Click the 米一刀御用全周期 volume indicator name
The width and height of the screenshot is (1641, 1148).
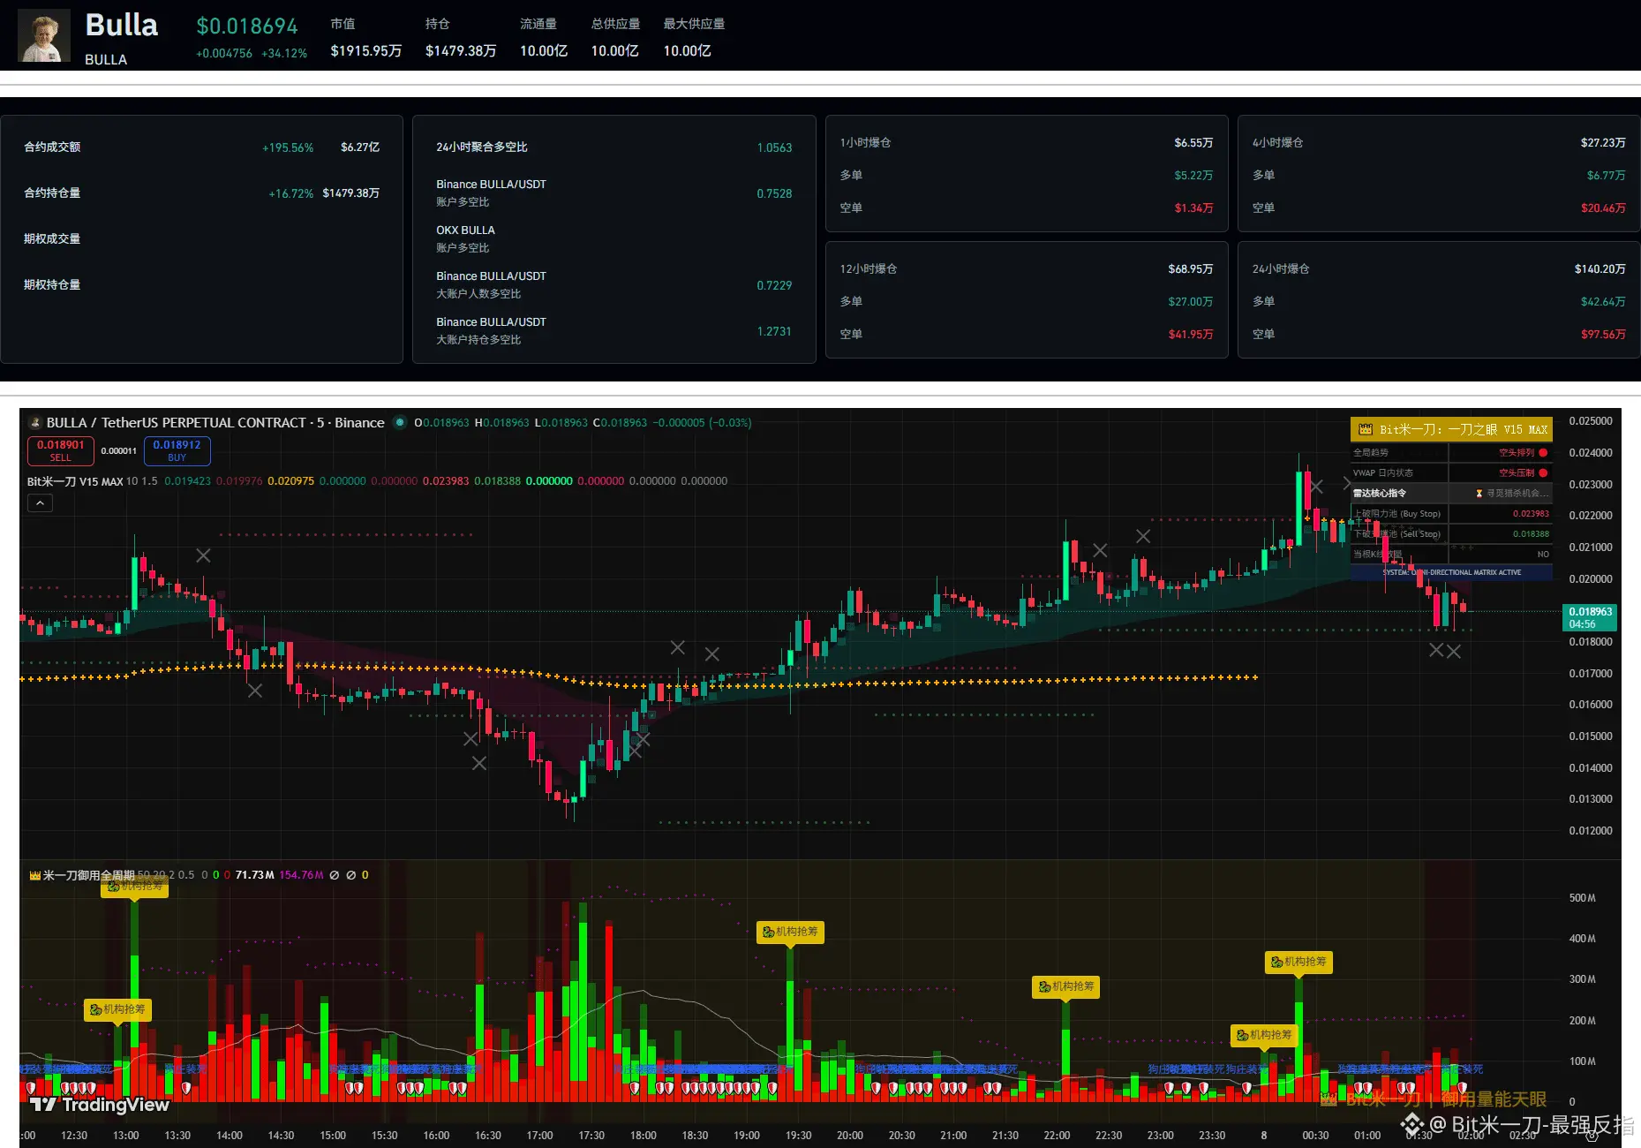(88, 875)
